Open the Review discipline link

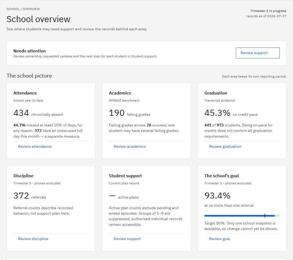(x=33, y=239)
